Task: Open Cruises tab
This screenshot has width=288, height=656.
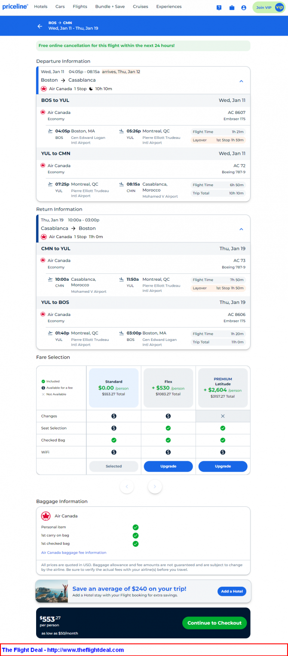Action: [x=141, y=6]
